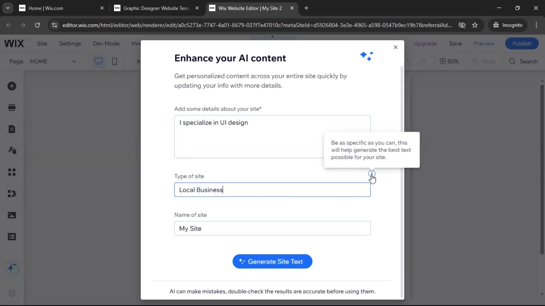
Task: Click the Incognito profile button
Action: tap(508, 25)
